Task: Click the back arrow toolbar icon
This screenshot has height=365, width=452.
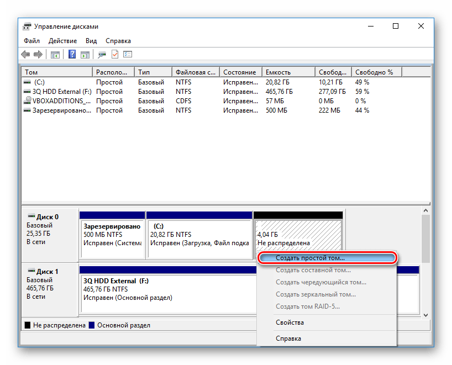Action: [25, 54]
